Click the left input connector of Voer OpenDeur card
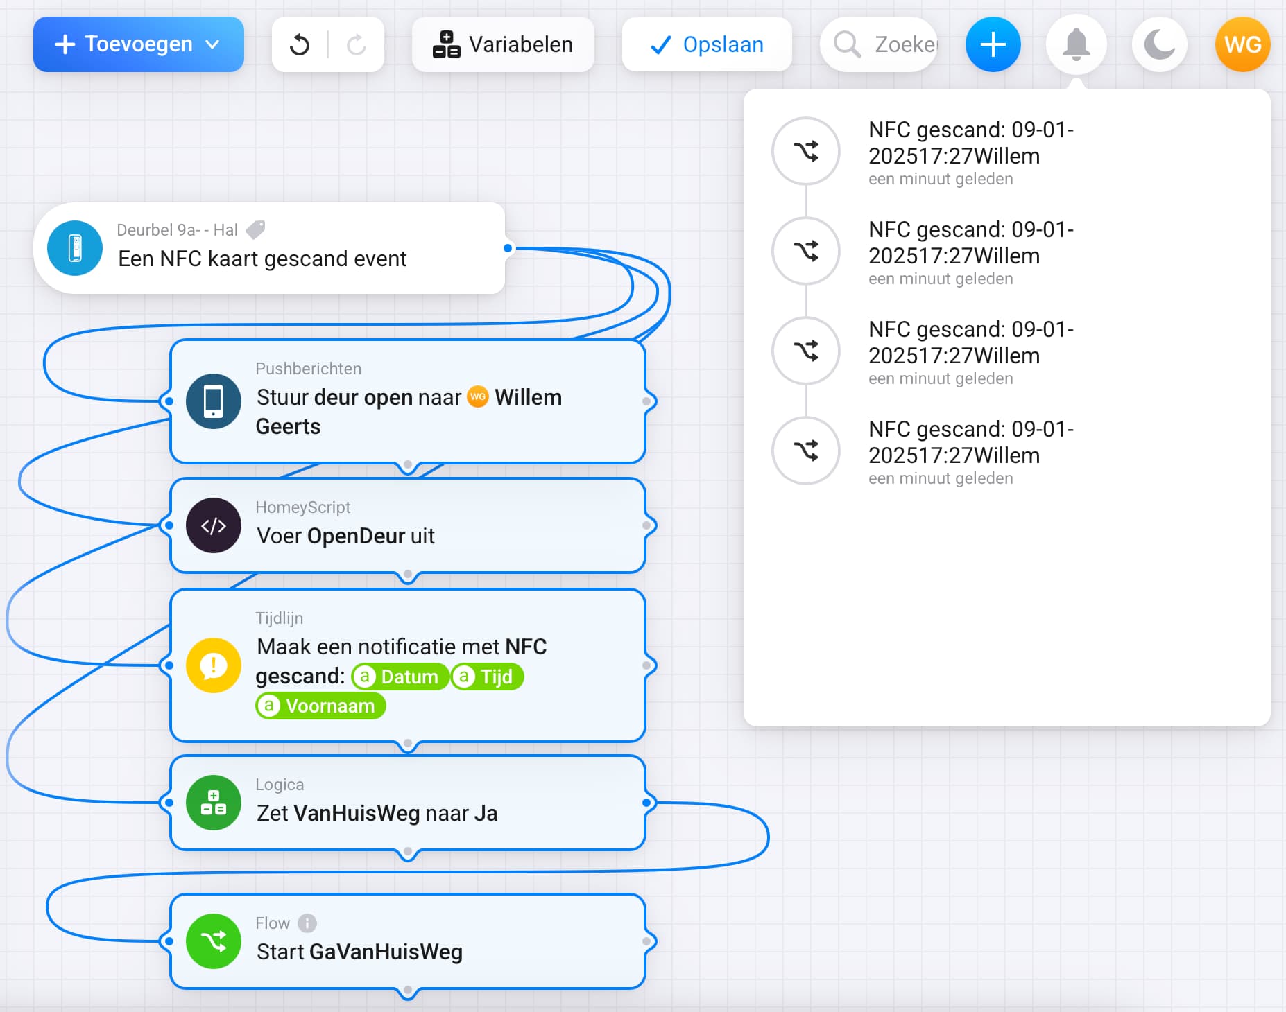 pyautogui.click(x=169, y=525)
